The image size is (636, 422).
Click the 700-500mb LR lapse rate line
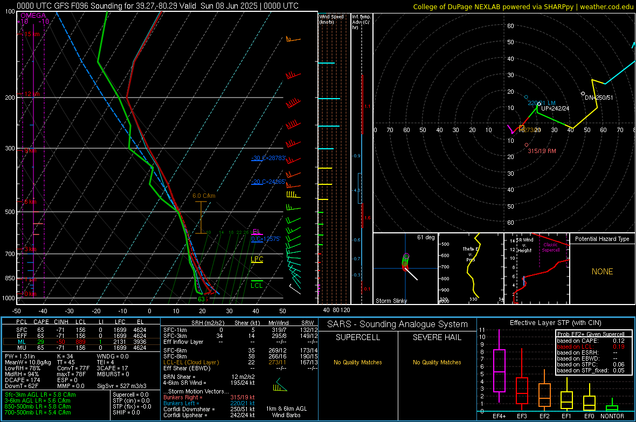pos(38,412)
